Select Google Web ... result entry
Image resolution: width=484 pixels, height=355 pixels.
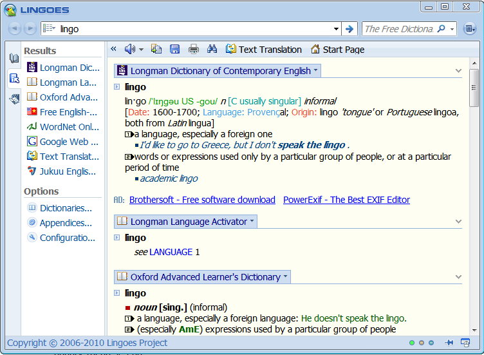tap(63, 142)
